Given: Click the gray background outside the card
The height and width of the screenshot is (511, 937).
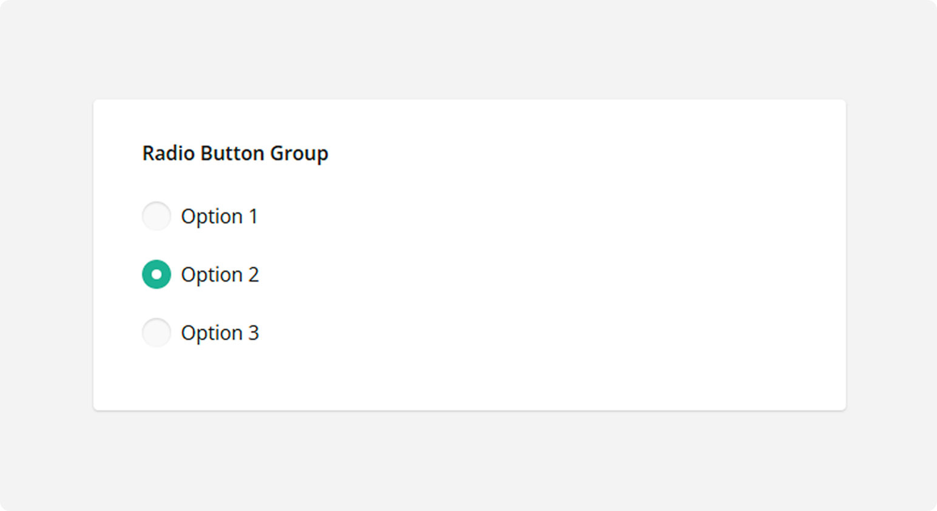Looking at the screenshot, I should click(x=469, y=473).
